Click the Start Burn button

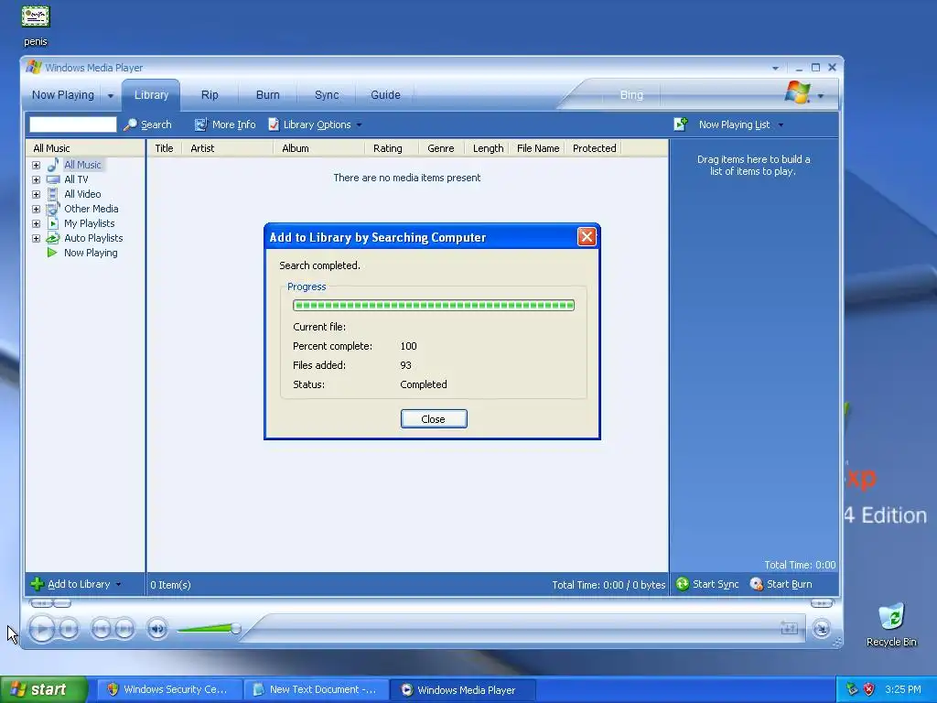[x=781, y=584]
